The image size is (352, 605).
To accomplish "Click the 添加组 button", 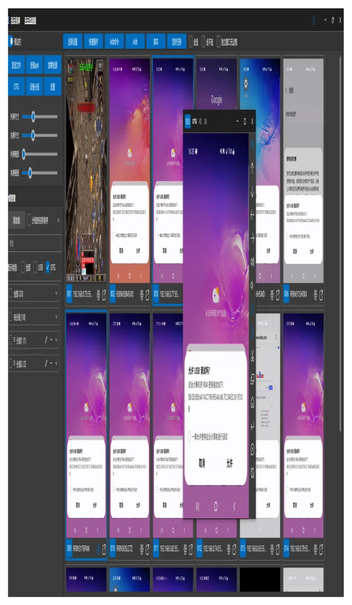I will 17,220.
